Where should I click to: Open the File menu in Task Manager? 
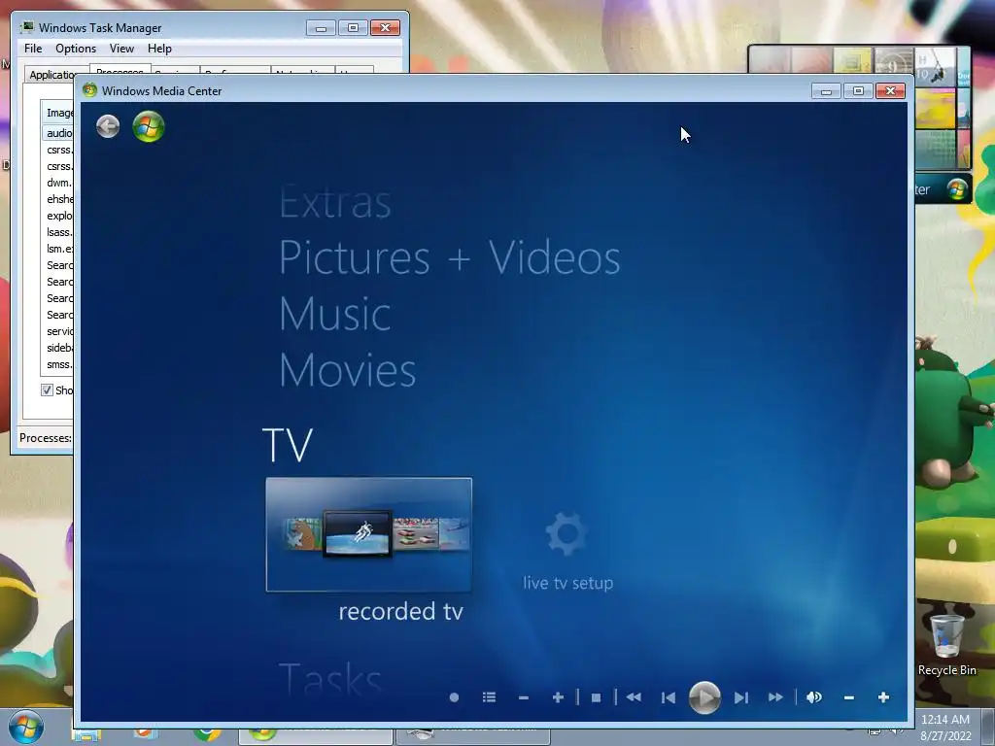(33, 49)
